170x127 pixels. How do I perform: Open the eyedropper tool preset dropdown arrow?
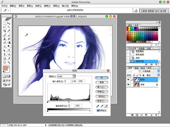[8, 11]
